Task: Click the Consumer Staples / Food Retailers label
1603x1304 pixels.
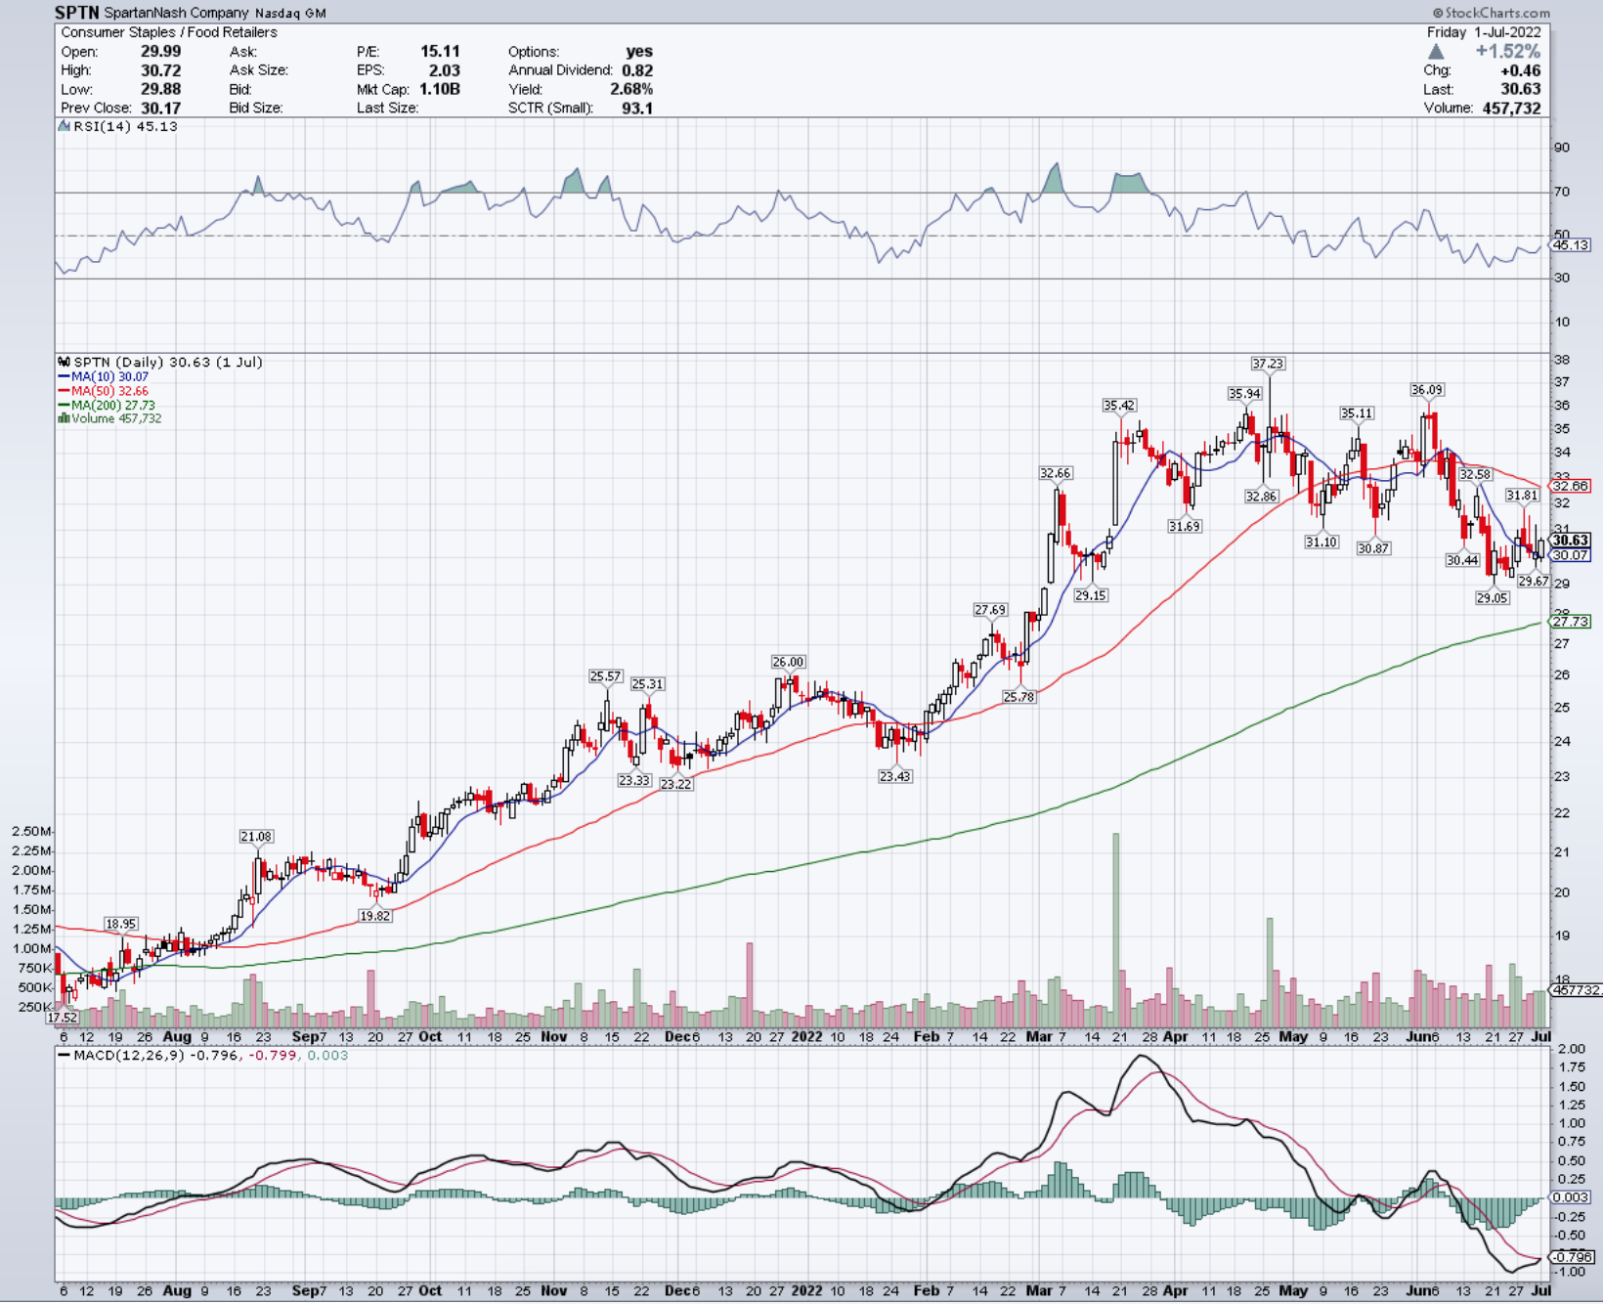Action: (x=169, y=32)
